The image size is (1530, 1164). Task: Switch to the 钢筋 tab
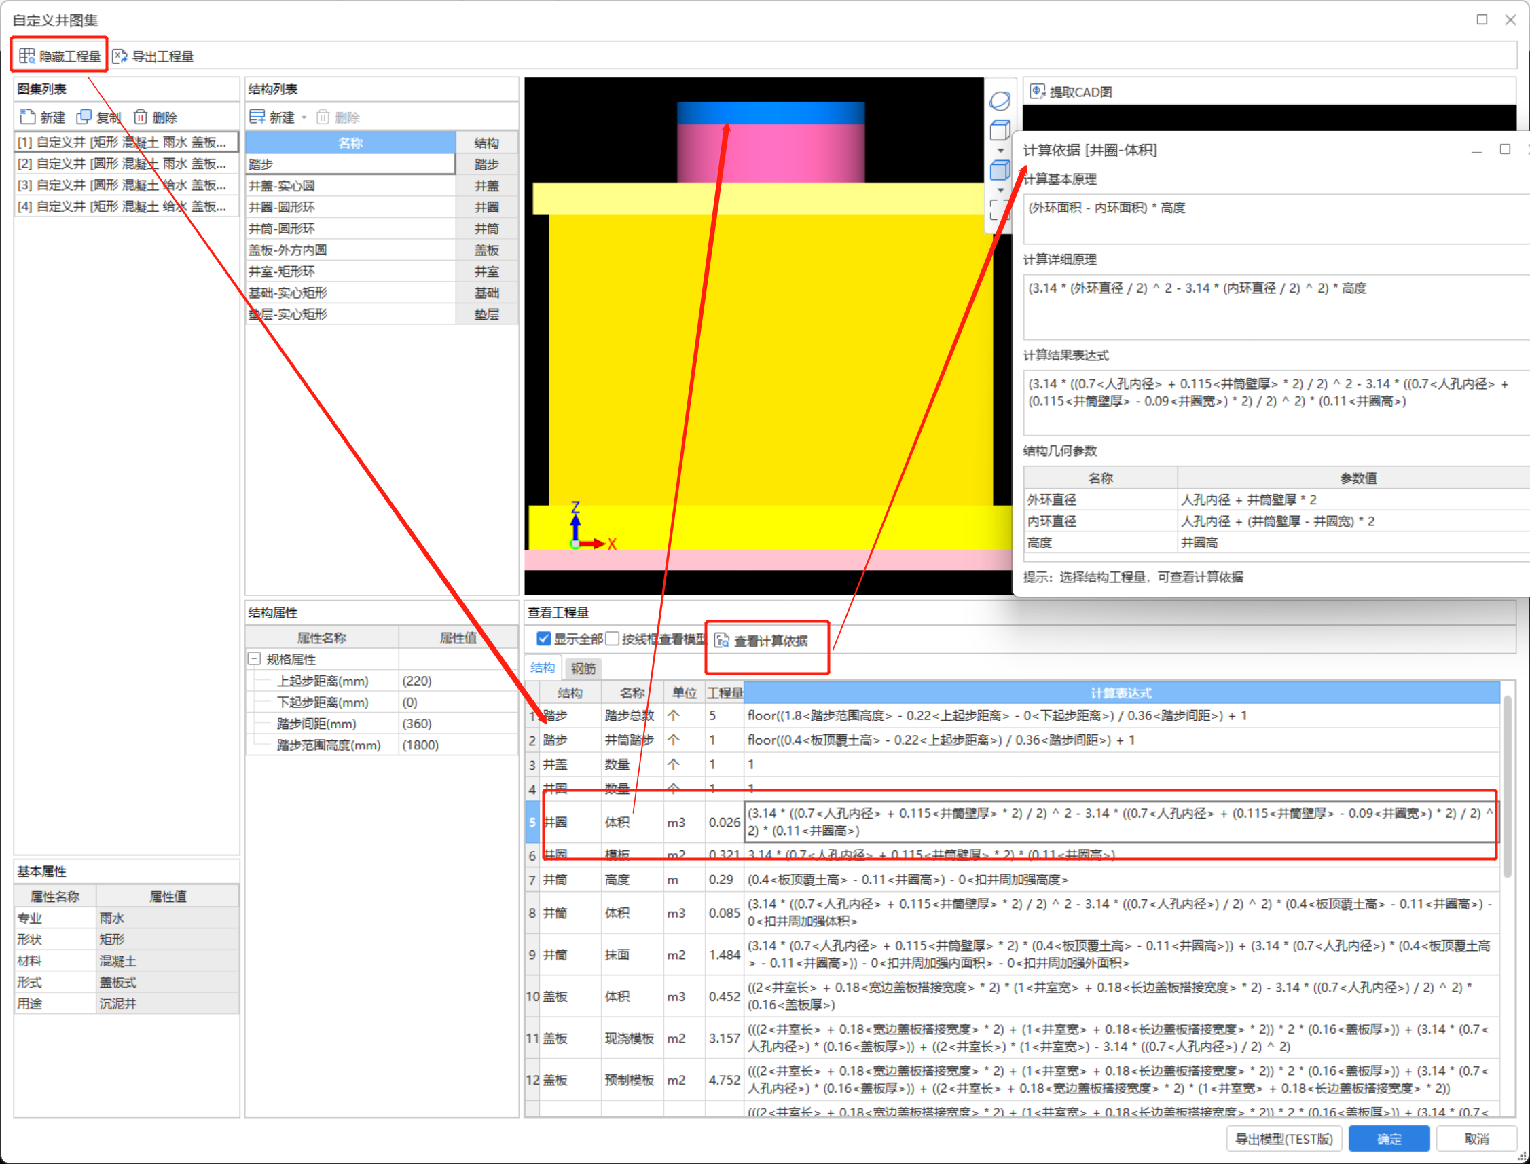[583, 668]
